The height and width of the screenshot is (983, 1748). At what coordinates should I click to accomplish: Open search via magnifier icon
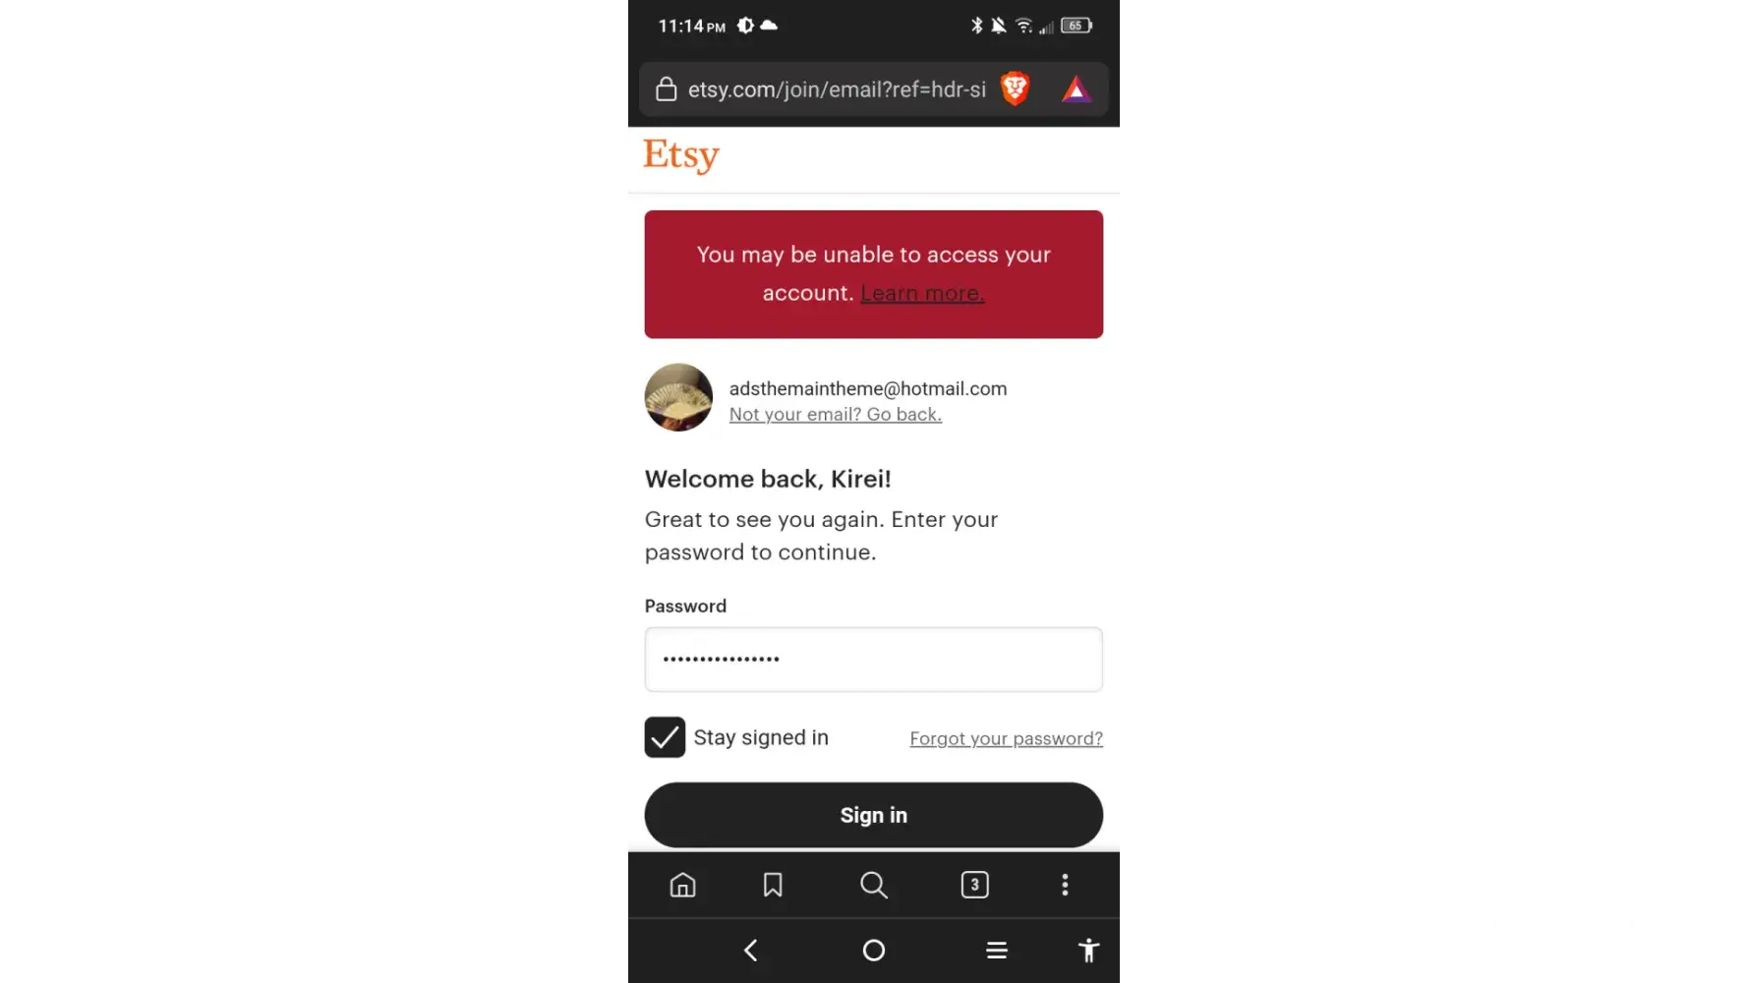(x=873, y=885)
